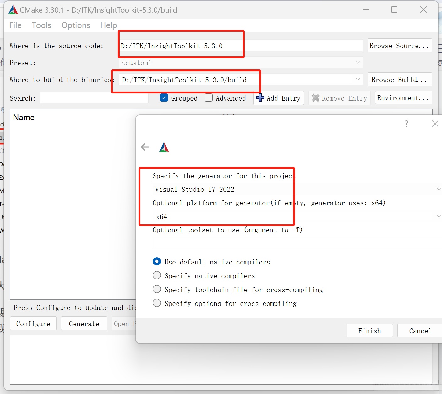The image size is (442, 394).
Task: Click Cancel in the generator dialog
Action: 420,331
